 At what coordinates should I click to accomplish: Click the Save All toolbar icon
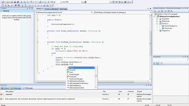pos(18,2)
